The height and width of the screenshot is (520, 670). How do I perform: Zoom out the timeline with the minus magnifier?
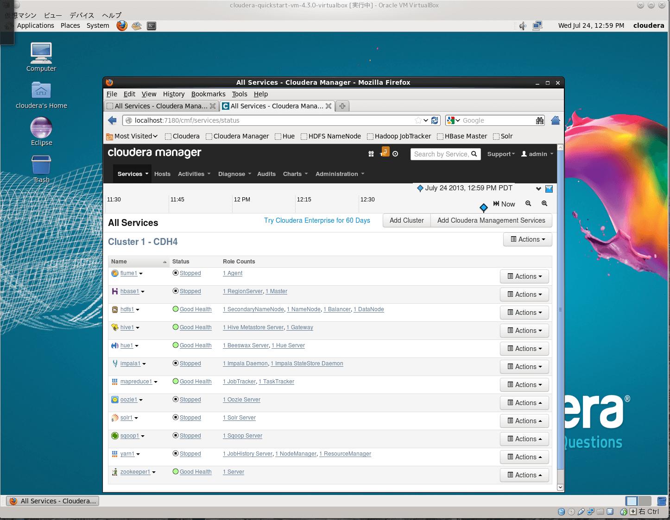pos(528,203)
